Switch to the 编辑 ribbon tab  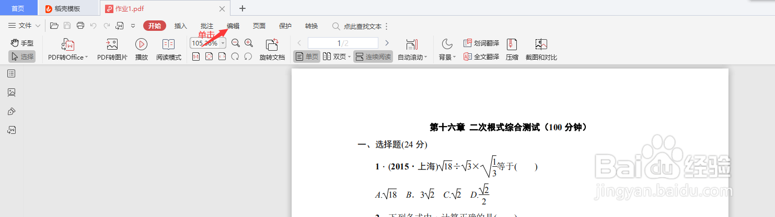233,26
